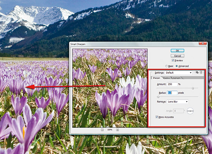The height and width of the screenshot is (154, 212).
Task: Click the Amount slider handle
Action: pyautogui.click(x=193, y=88)
